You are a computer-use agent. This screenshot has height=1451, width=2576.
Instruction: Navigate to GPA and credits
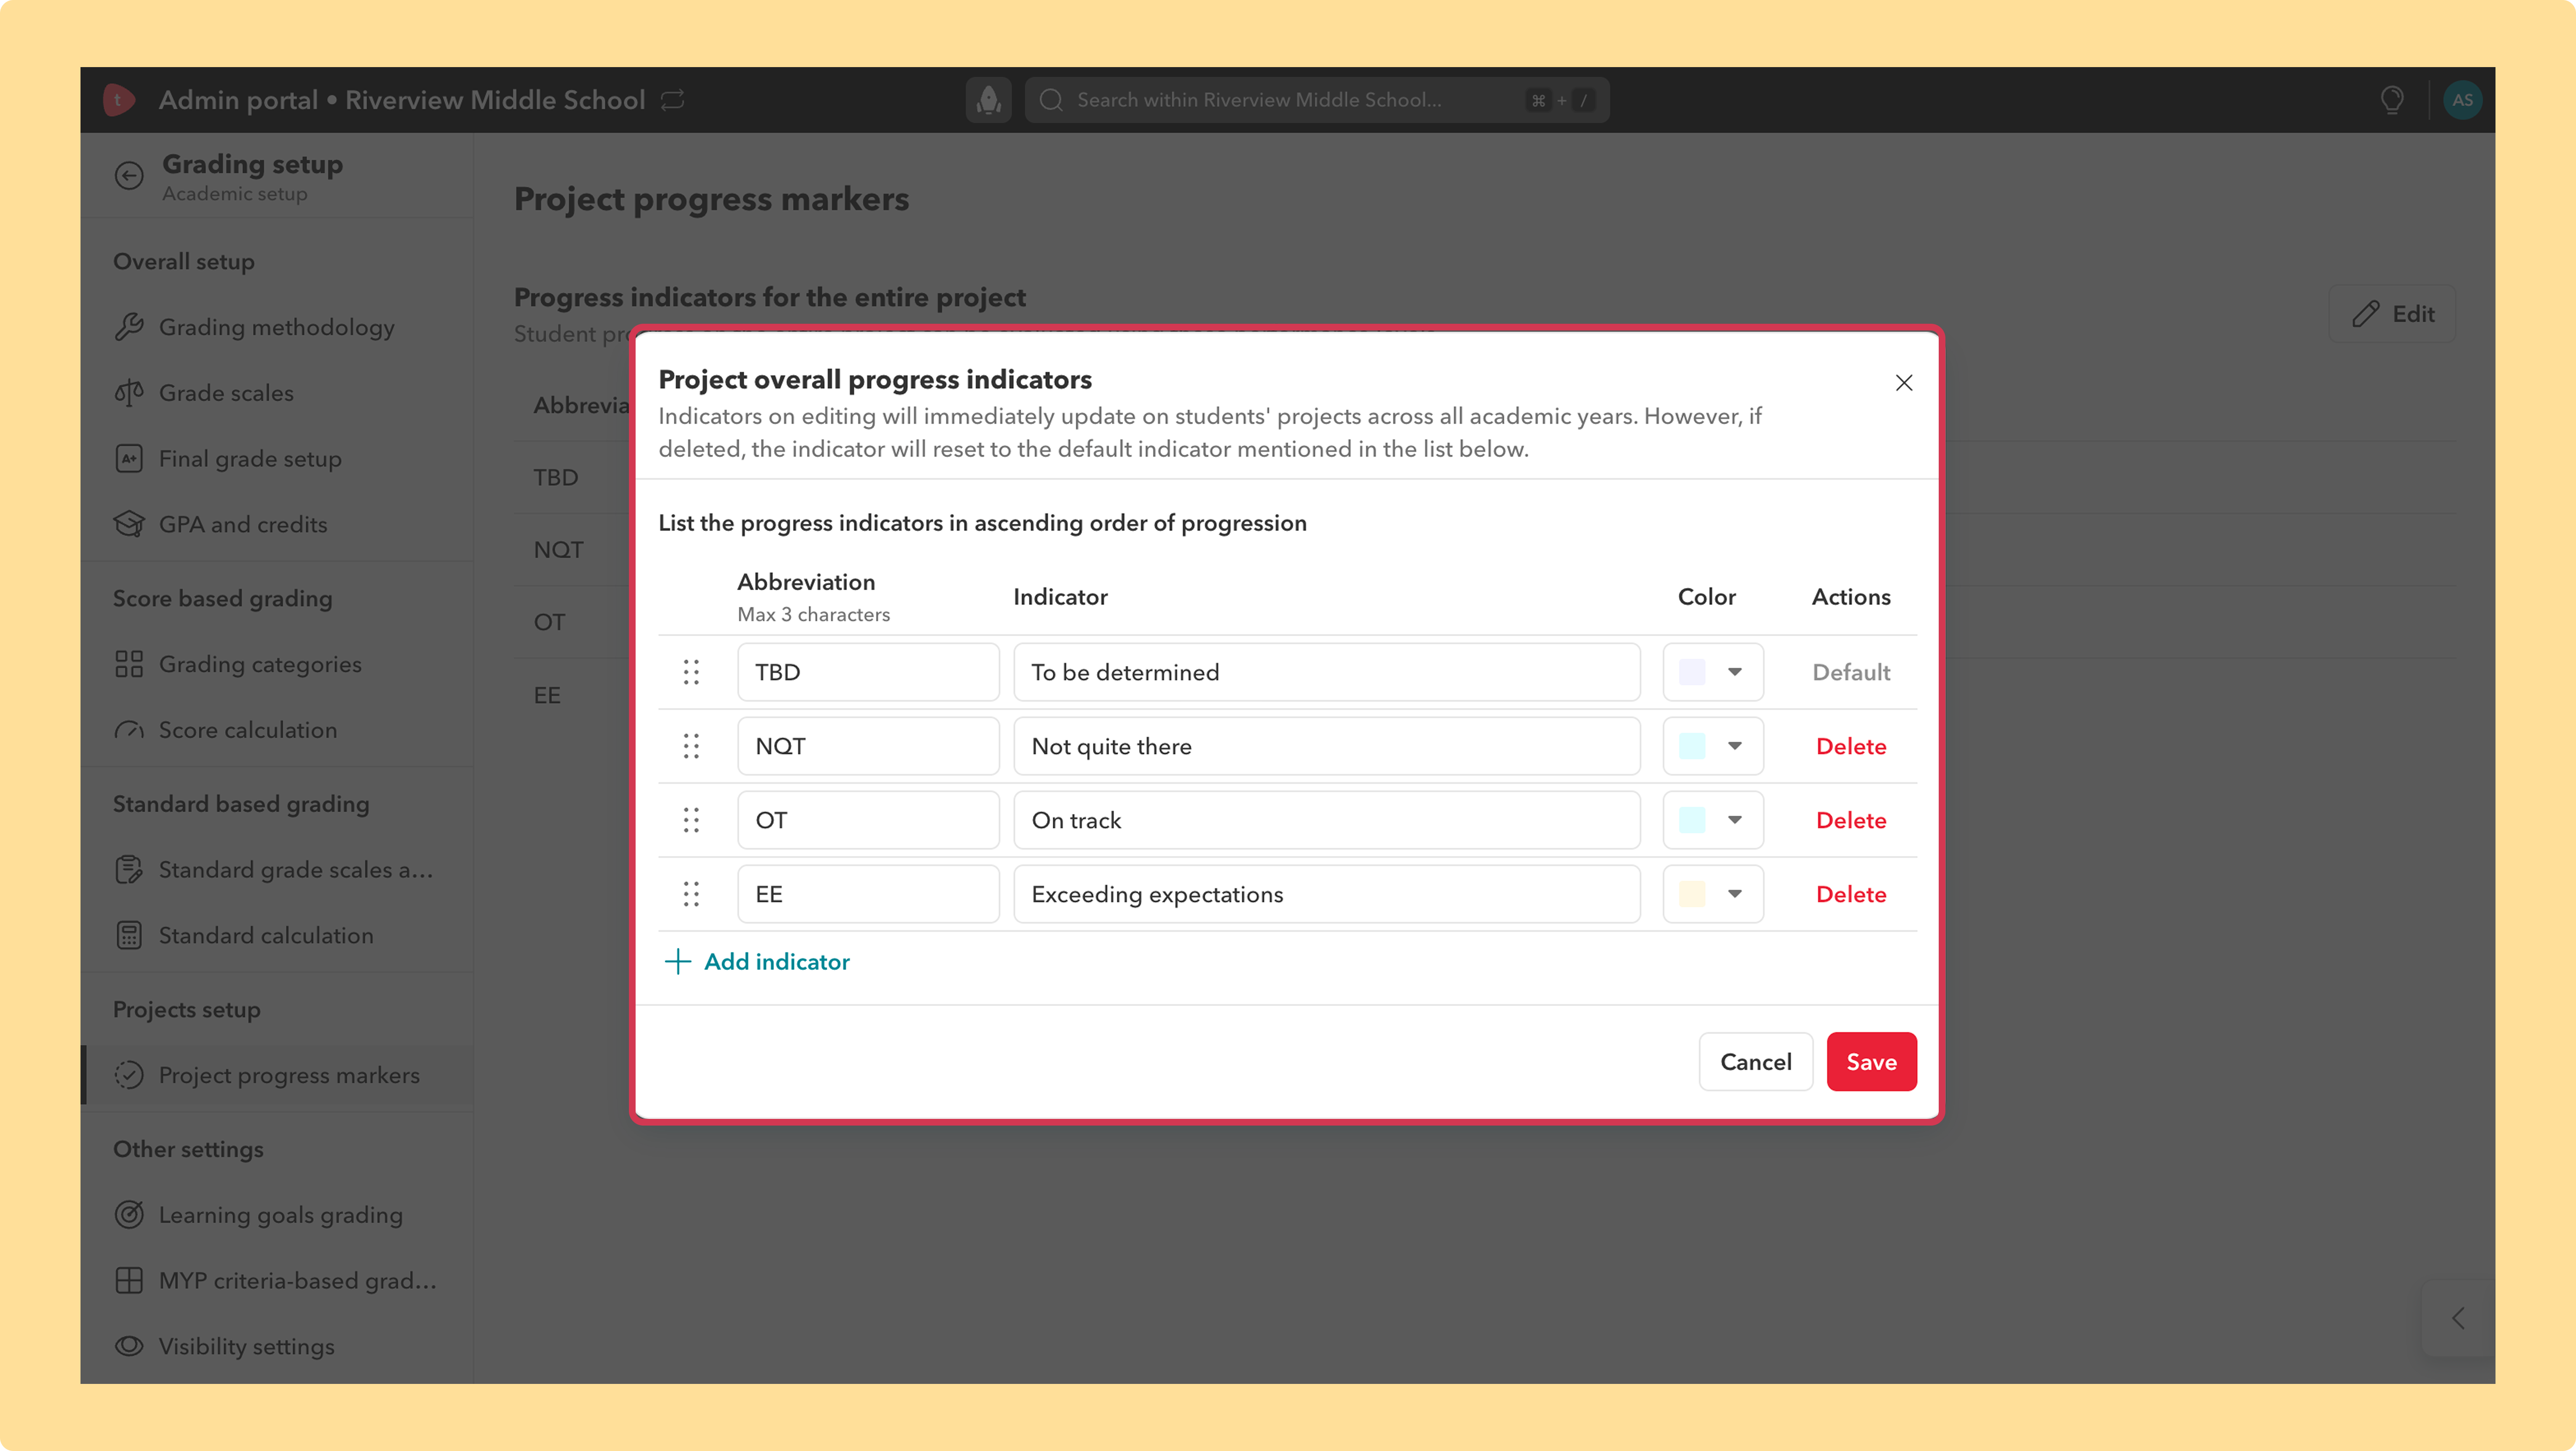(277, 524)
